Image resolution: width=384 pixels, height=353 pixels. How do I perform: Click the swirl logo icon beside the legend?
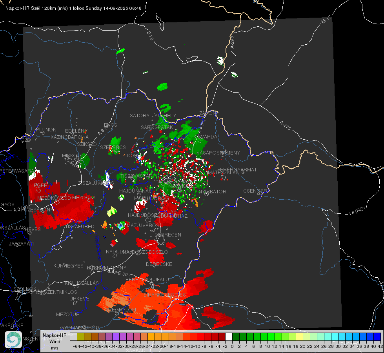pos(13,340)
